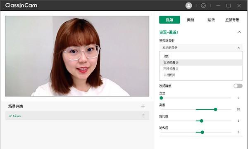Image resolution: width=248 pixels, height=149 pixels.
Task: Close the ClassInCam window
Action: click(239, 5)
